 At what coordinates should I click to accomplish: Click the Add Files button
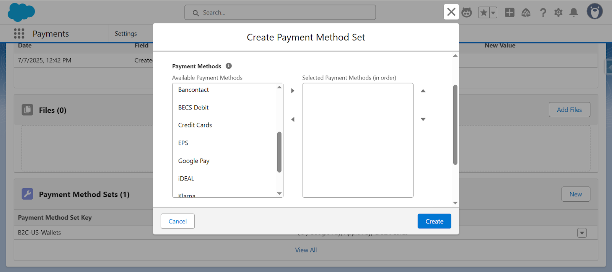tap(569, 109)
